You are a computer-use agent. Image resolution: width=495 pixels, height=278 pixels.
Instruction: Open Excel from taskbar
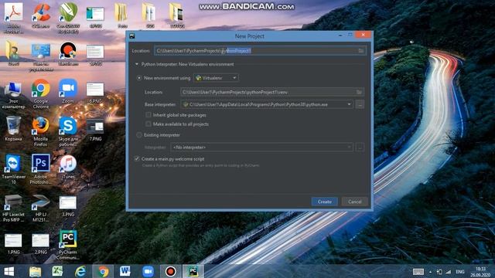pyautogui.click(x=57, y=271)
